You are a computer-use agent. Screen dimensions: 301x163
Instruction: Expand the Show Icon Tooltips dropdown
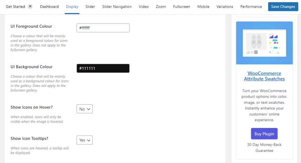pos(85,140)
